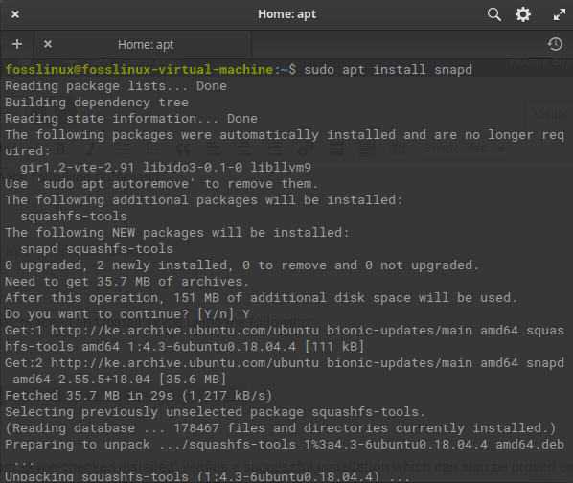Click the 'Do you want to continue? [Y/n] Y' line
Screen dimensions: 573x483
pyautogui.click(x=127, y=314)
